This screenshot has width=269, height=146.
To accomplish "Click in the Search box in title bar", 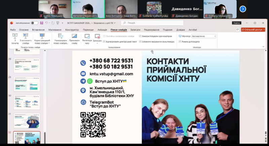I will click(x=151, y=23).
